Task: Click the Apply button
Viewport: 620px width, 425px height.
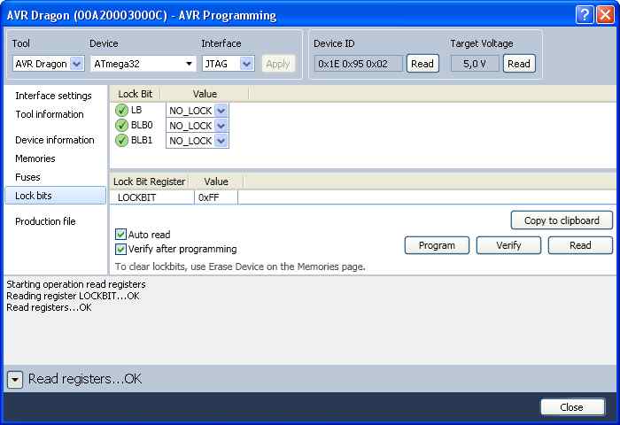Action: [278, 64]
